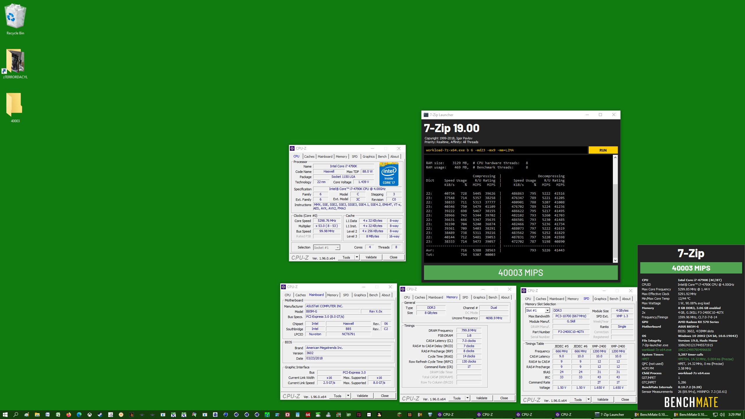The height and width of the screenshot is (419, 745).
Task: Click the green 2-1 taskbar icon
Action: pyautogui.click(x=267, y=415)
